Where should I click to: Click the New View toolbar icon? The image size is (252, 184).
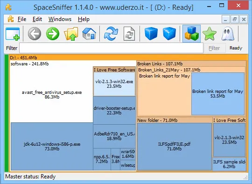(13, 34)
